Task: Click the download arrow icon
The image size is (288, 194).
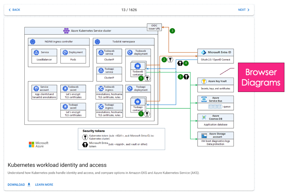Action: pos(29,184)
